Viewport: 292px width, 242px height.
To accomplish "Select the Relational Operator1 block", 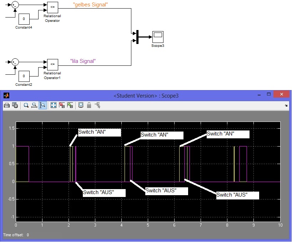I will pos(52,64).
